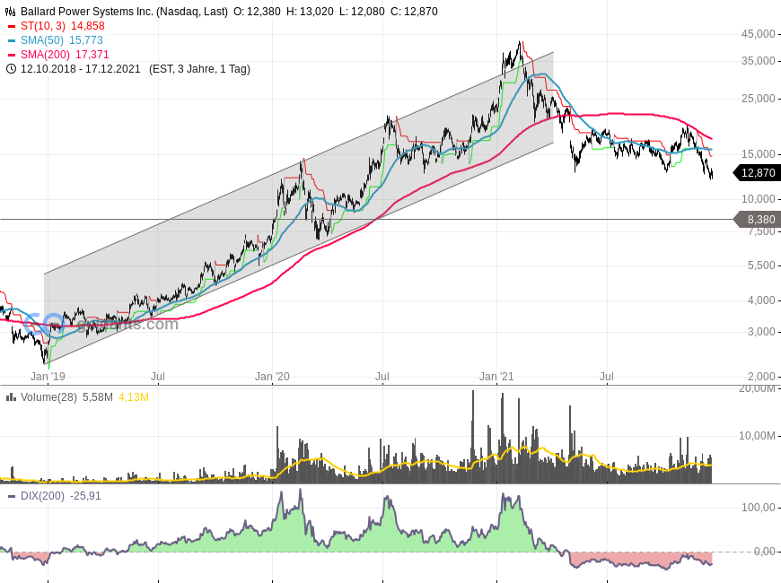
Task: Click the 5,500 price axis label
Action: [761, 265]
